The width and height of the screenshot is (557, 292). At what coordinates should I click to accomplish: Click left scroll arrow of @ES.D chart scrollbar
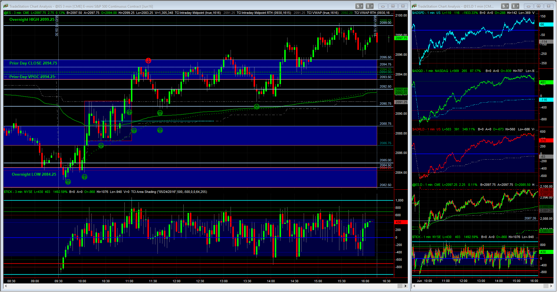pyautogui.click(x=414, y=286)
